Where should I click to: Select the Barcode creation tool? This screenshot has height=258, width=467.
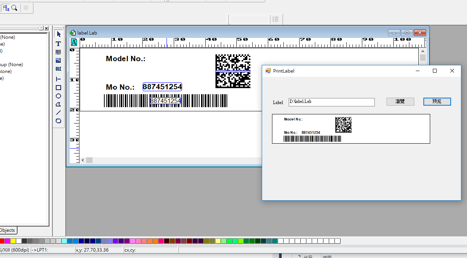coord(58,52)
